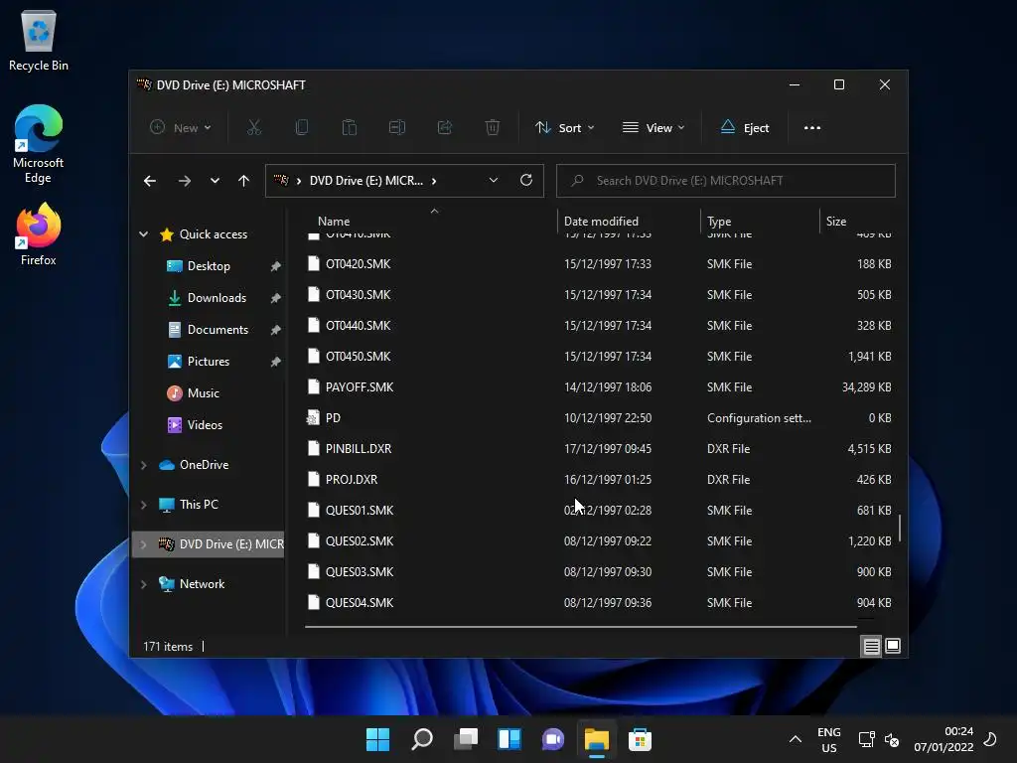Expand the This PC tree node
This screenshot has height=763, width=1017.
pyautogui.click(x=143, y=505)
